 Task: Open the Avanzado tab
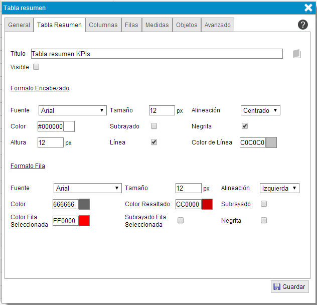[x=217, y=25]
